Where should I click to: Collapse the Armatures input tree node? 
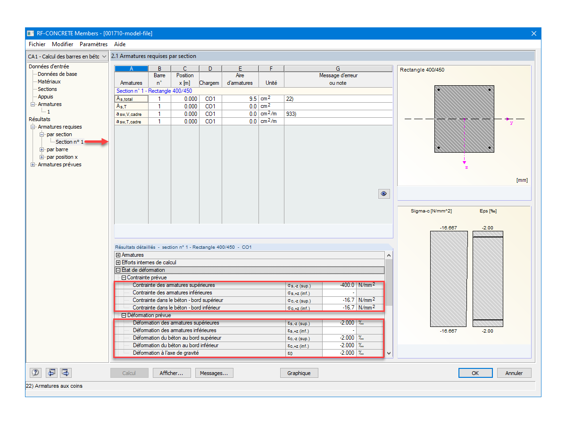(33, 104)
